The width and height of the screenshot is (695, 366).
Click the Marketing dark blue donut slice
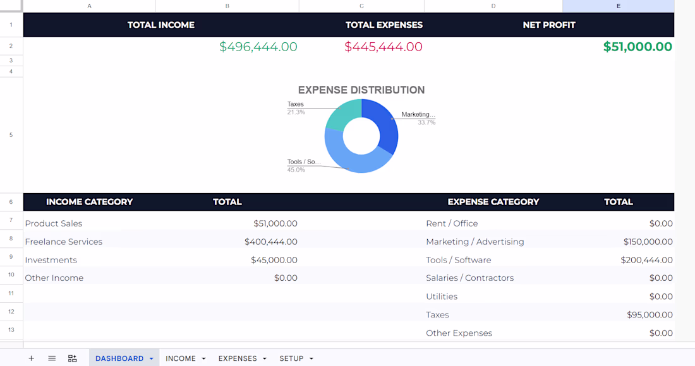385,124
